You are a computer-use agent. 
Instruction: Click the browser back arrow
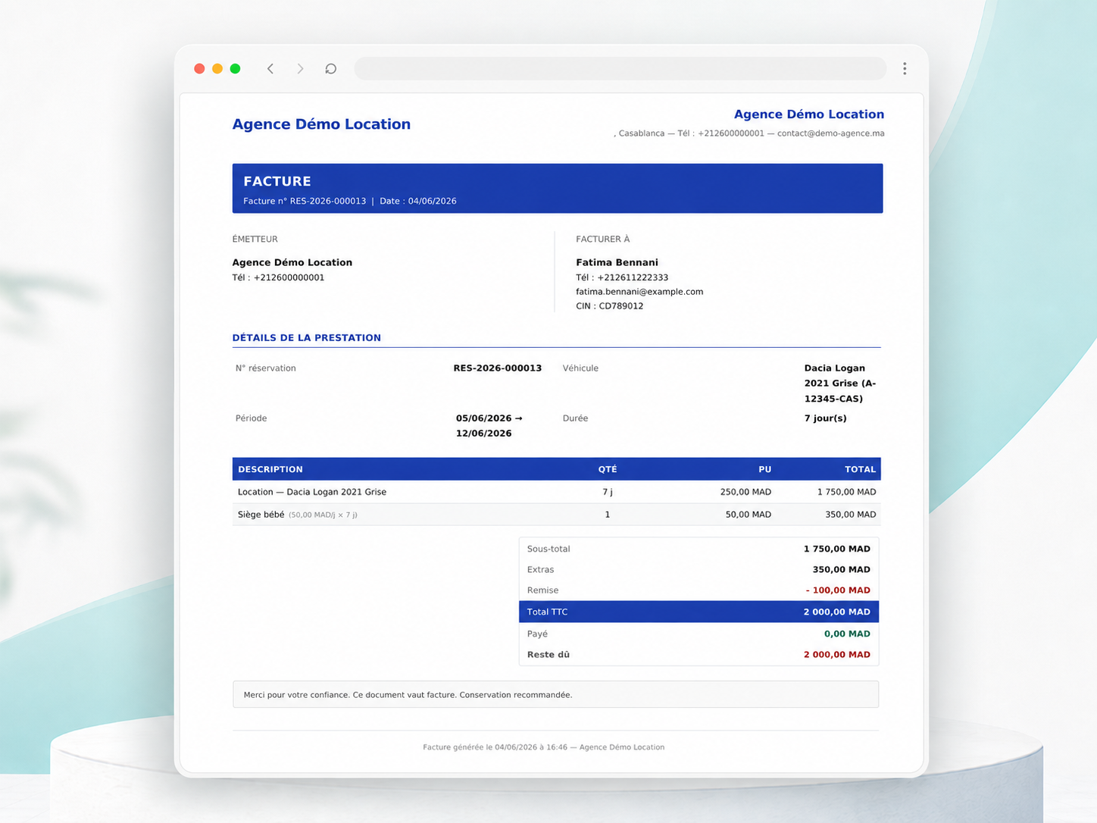pos(270,69)
